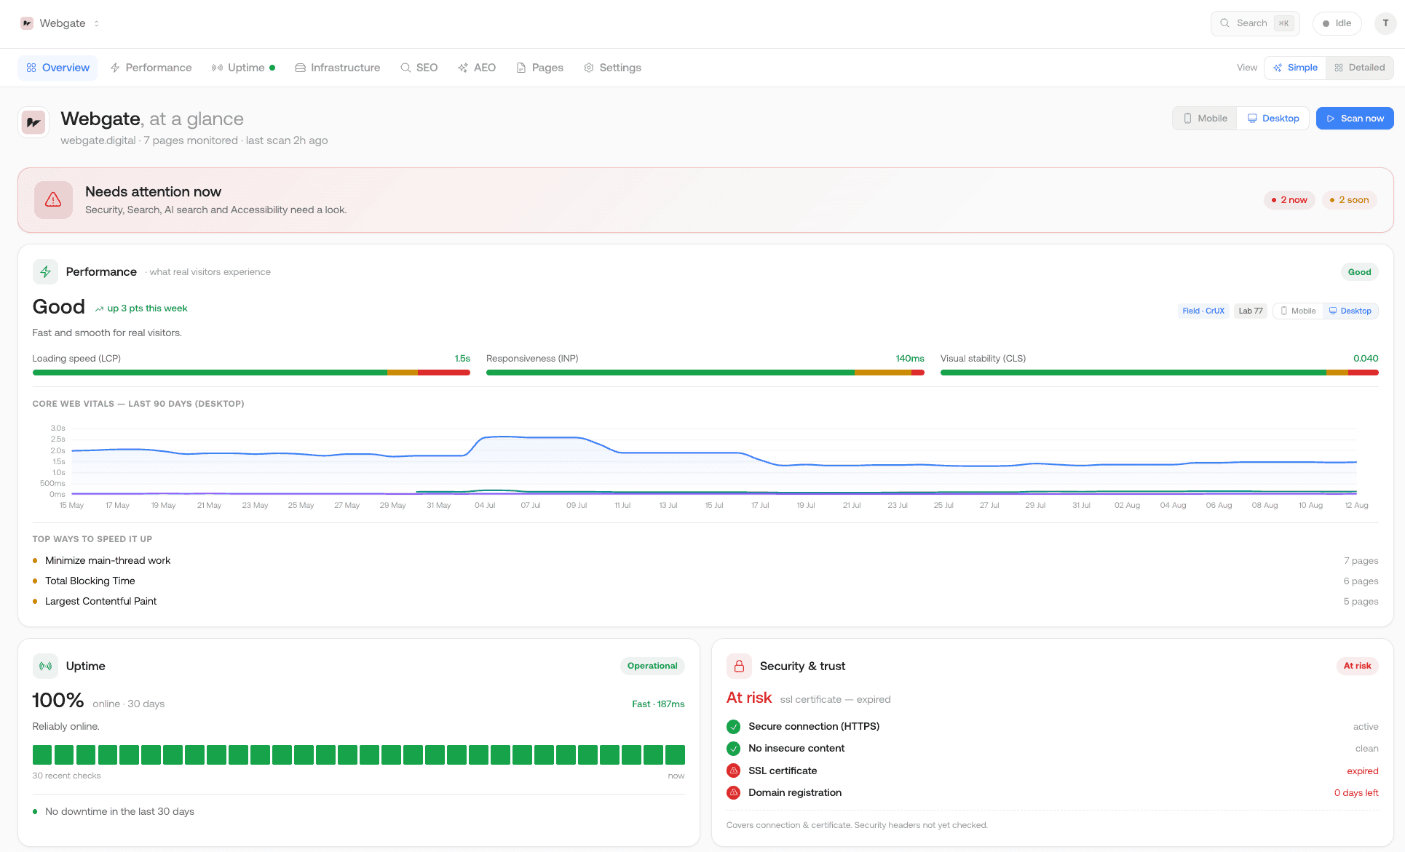Select Mobile device in page header
The width and height of the screenshot is (1405, 852).
pyautogui.click(x=1205, y=119)
